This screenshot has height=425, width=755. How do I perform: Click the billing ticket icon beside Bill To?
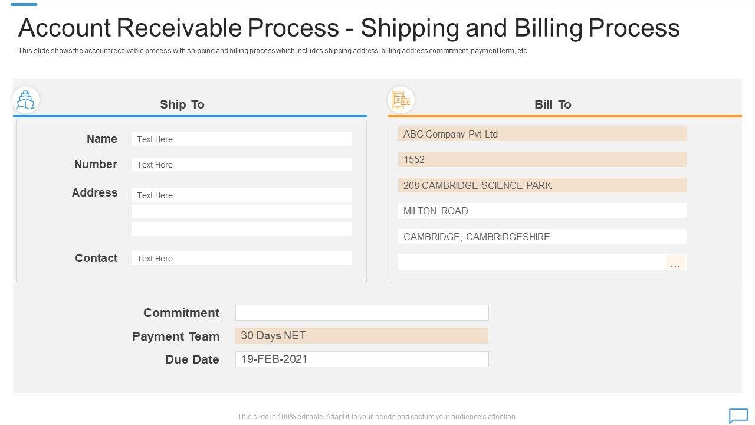[x=401, y=99]
